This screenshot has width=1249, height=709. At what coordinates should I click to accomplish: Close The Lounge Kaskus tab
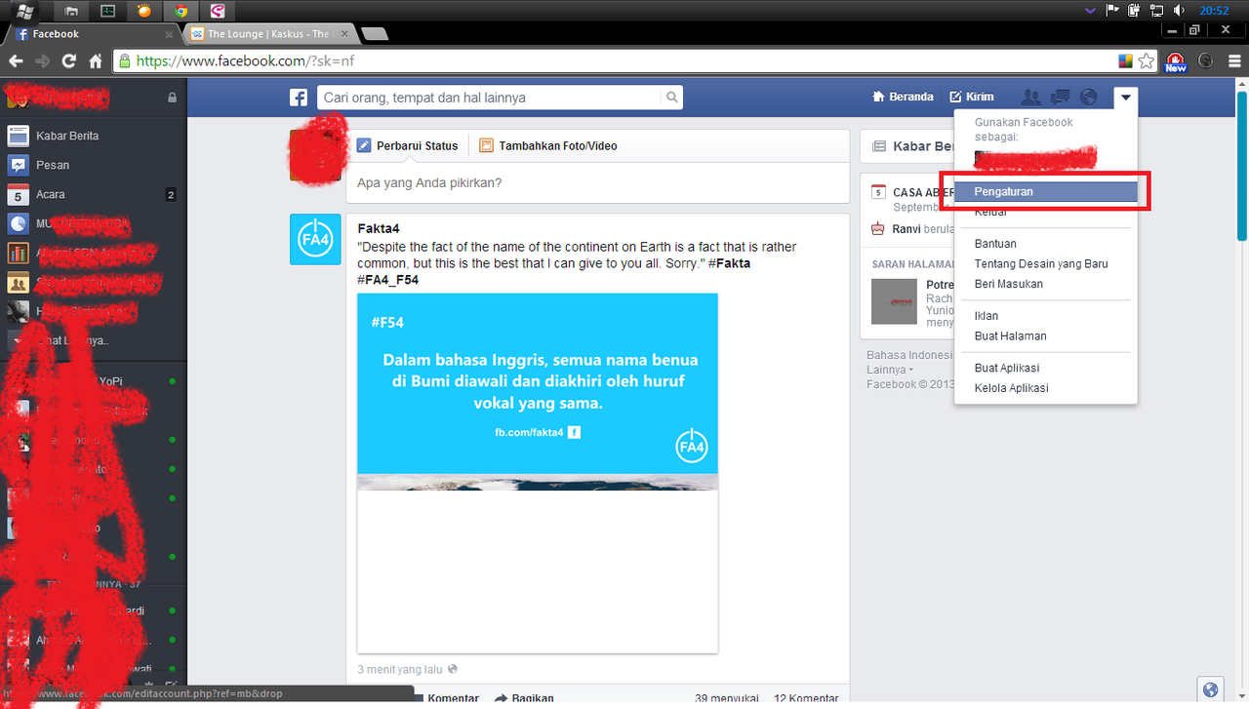tap(342, 34)
